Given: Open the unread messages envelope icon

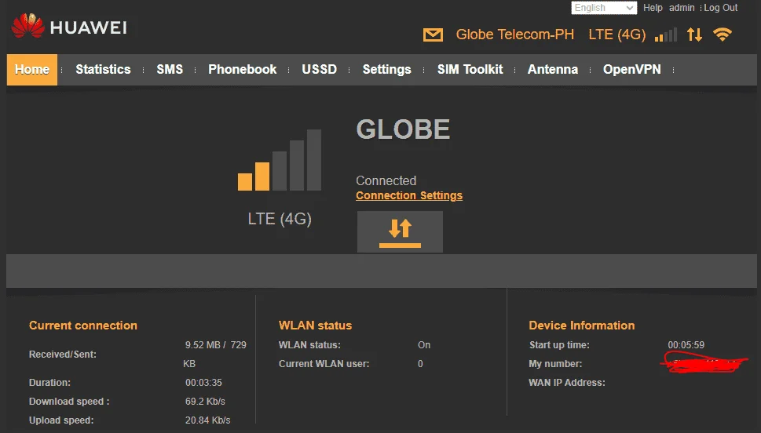Looking at the screenshot, I should [433, 35].
